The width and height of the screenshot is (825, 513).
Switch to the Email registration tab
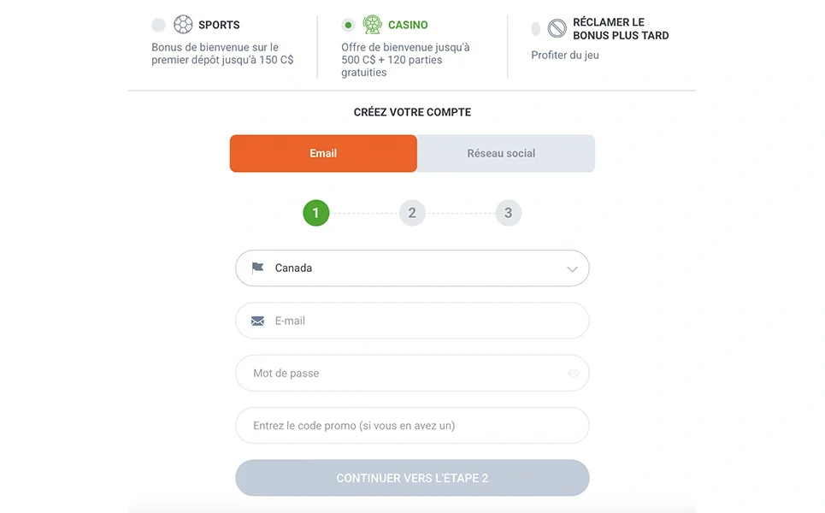point(323,154)
